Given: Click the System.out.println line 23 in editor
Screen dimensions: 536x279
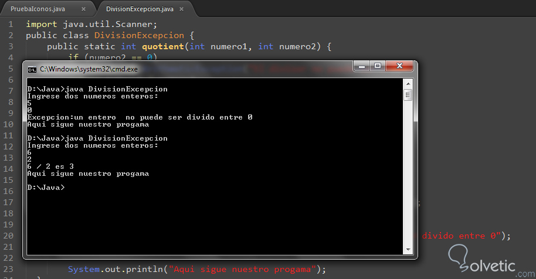Looking at the screenshot, I should [197, 270].
